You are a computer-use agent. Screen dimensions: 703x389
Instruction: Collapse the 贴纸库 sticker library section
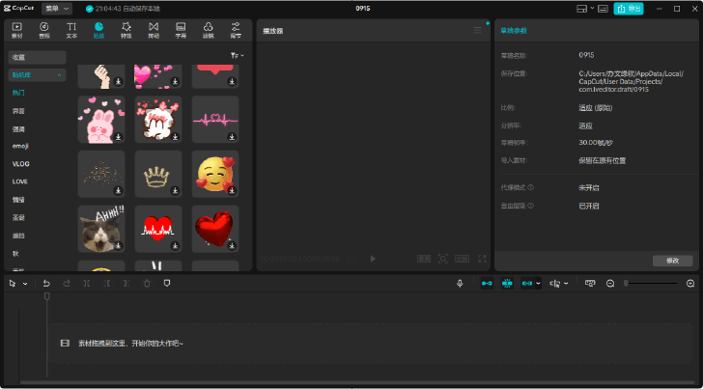coord(59,74)
